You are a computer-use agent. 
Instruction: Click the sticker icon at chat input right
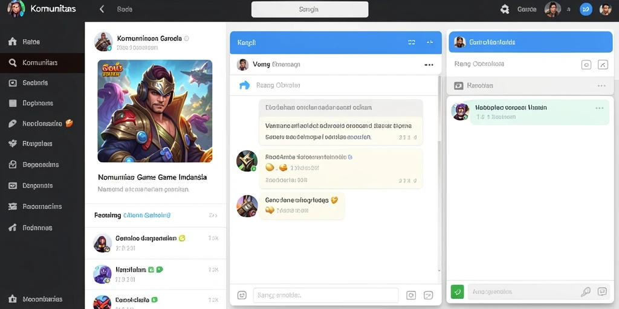click(429, 295)
